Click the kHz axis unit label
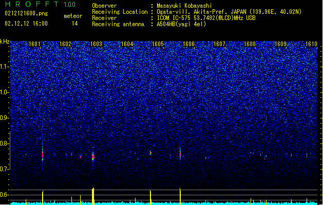Image resolution: width=323 pixels, height=205 pixels. coord(5,42)
